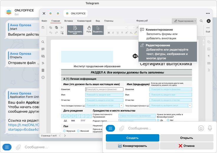Open page thumbnails panel
Image resolution: width=217 pixels, height=153 pixels.
43,70
